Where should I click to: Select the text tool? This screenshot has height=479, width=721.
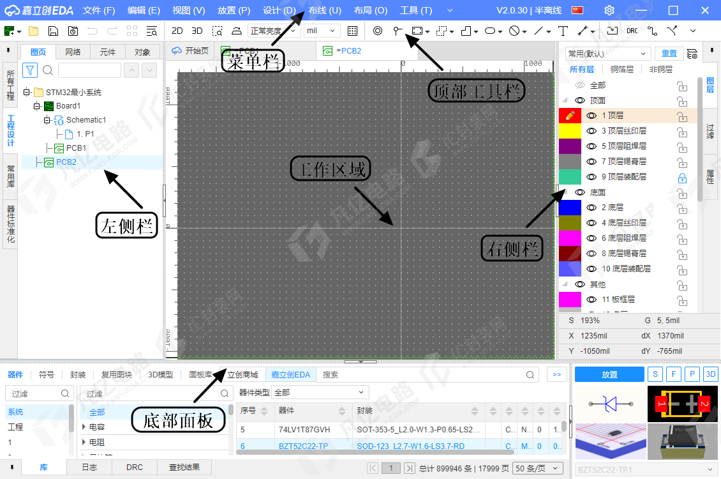coord(563,31)
